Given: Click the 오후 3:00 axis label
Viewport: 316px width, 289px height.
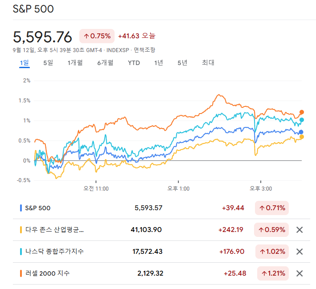Looking at the screenshot, I should click(261, 189).
